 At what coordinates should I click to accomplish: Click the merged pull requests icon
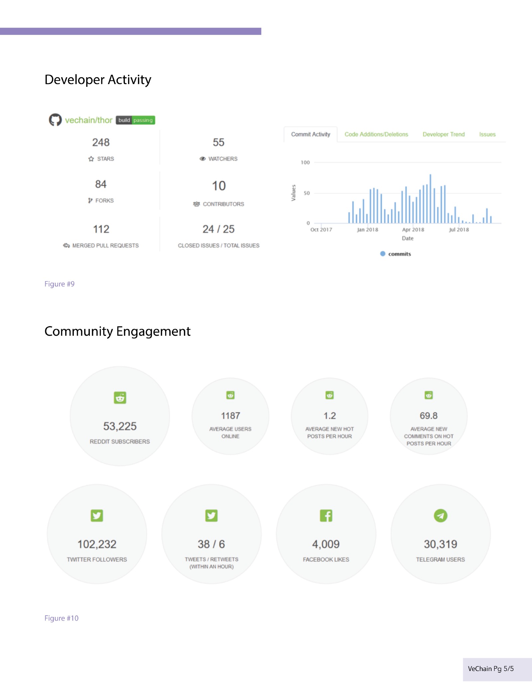coord(66,246)
